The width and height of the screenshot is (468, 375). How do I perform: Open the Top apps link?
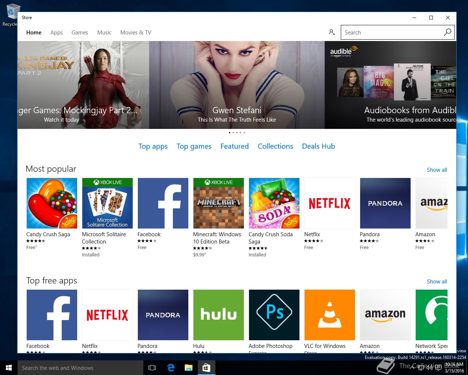coord(153,146)
